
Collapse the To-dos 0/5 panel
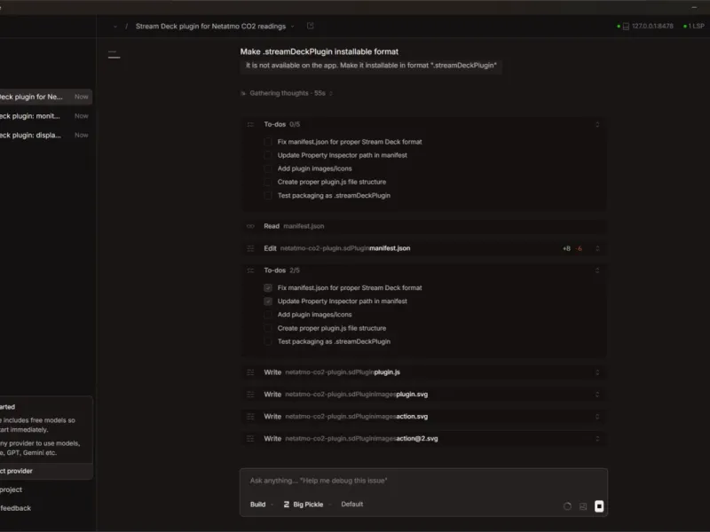coord(597,124)
